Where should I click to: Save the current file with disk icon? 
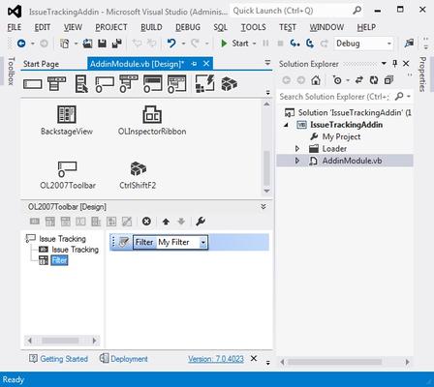point(102,44)
